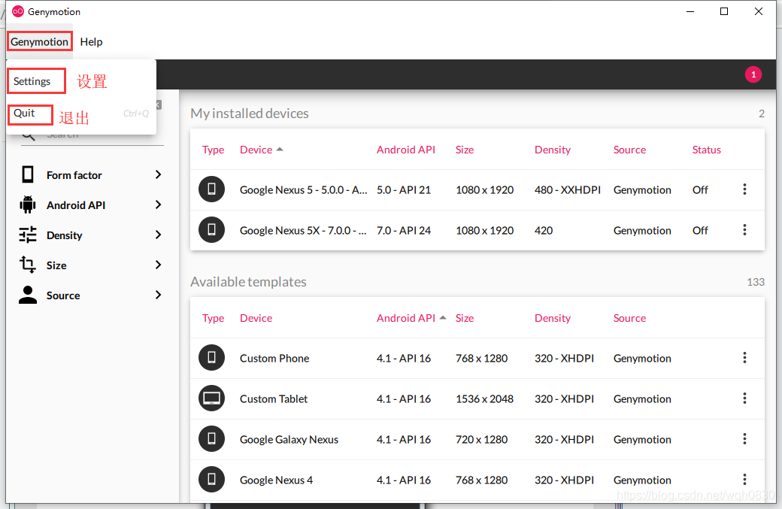This screenshot has height=509, width=782.
Task: Open options menu for Google Nexus 5X 7.0.0
Action: point(744,230)
